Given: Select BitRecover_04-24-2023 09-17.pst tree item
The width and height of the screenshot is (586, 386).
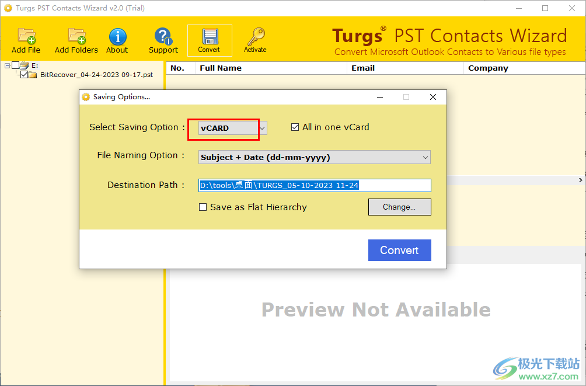Looking at the screenshot, I should [96, 75].
